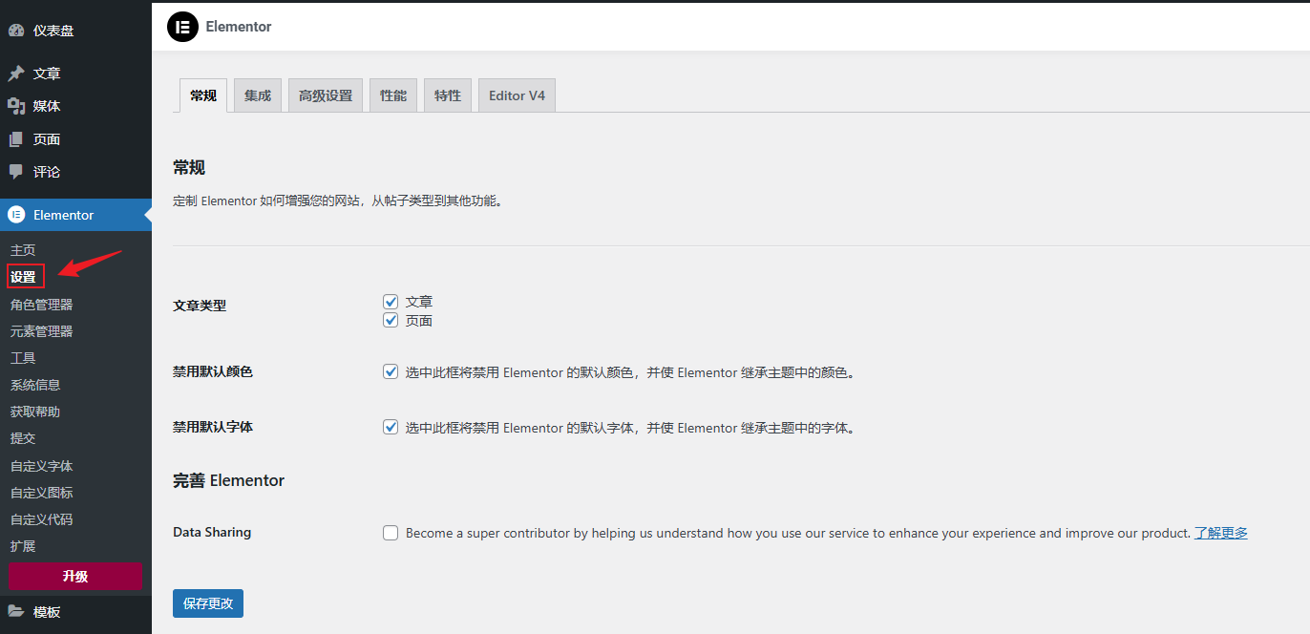Click the Elementor logo in the header
Image resolution: width=1310 pixels, height=634 pixels.
tap(182, 27)
